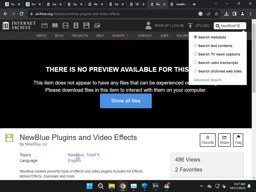Show hidden system tray icons chevron
The height and width of the screenshot is (192, 256).
[x=201, y=186]
